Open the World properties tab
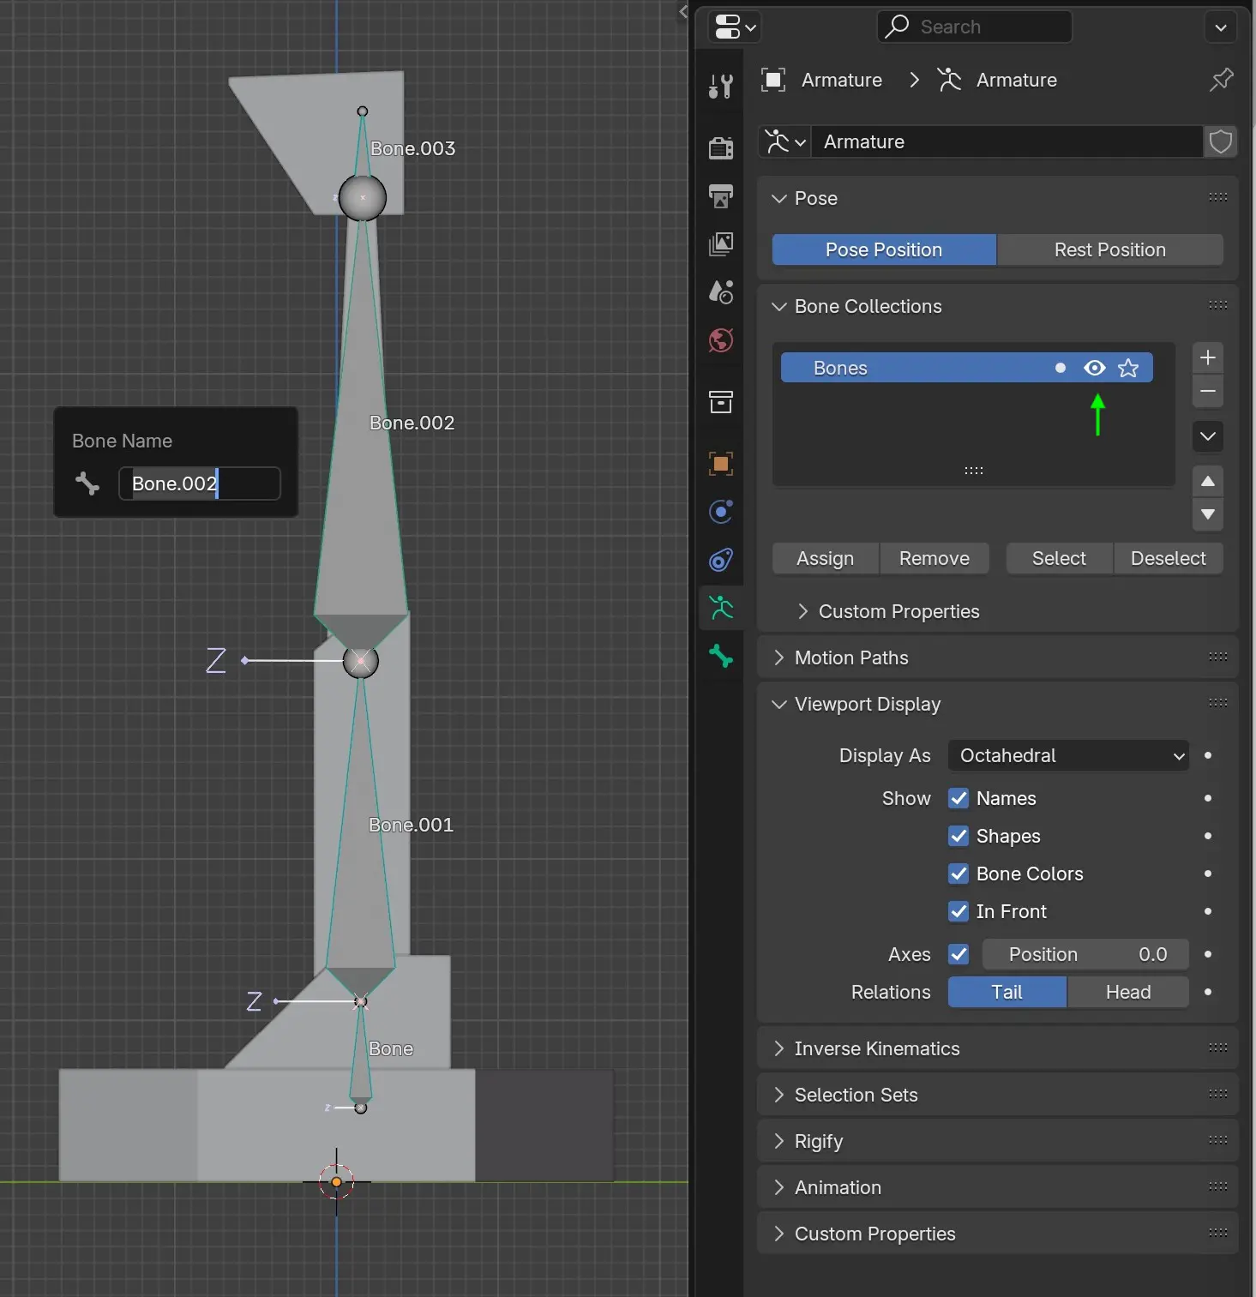Screen dimensions: 1256x1297 [x=721, y=340]
